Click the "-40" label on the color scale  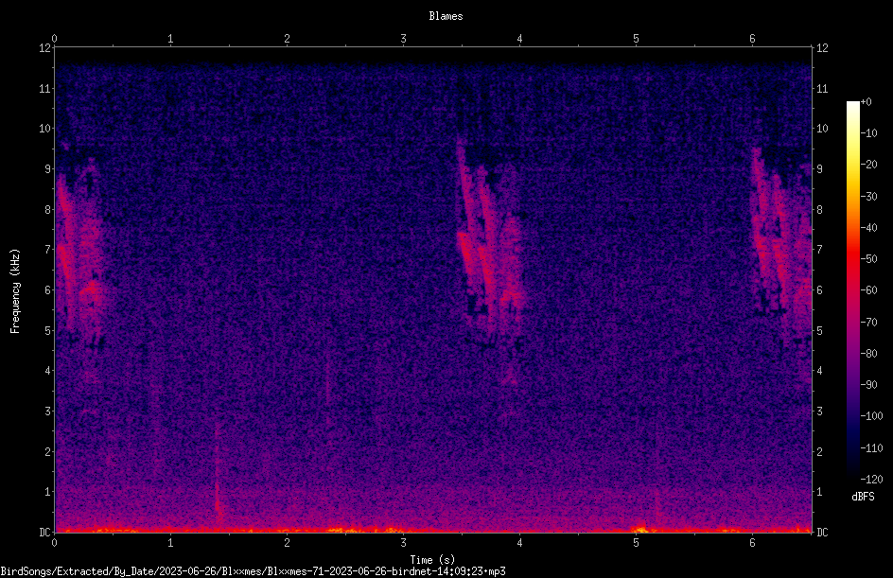pos(868,228)
